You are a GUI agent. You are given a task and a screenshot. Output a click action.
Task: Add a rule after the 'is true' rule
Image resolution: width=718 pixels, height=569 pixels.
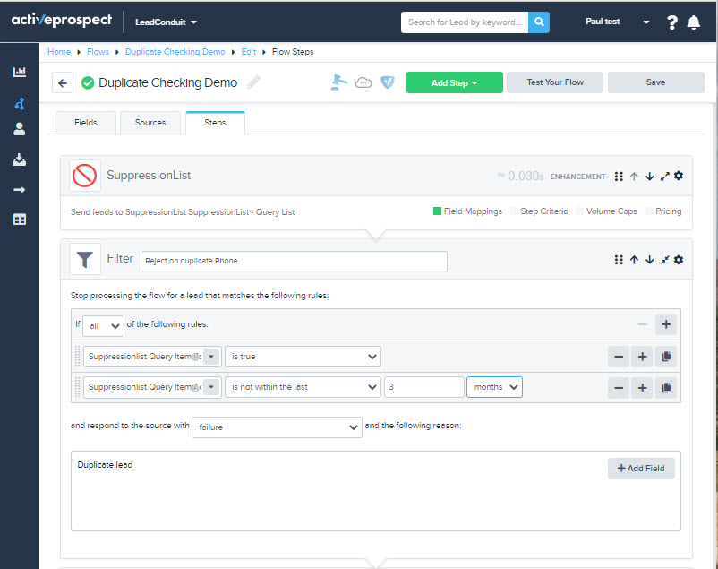[643, 357]
